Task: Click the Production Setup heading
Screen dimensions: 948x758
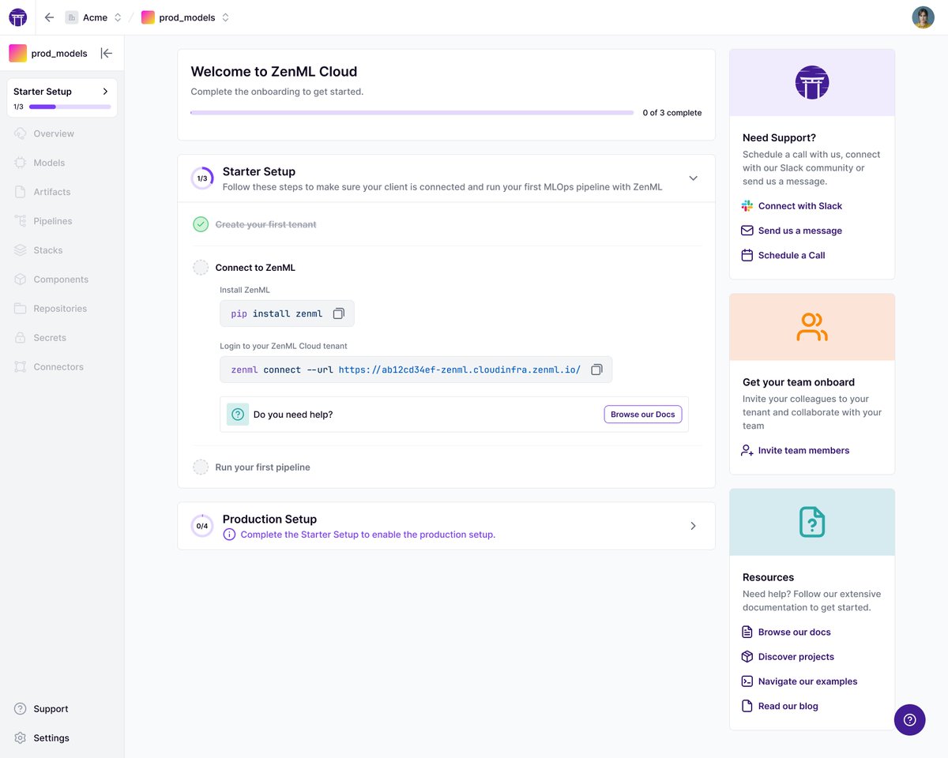Action: click(269, 520)
